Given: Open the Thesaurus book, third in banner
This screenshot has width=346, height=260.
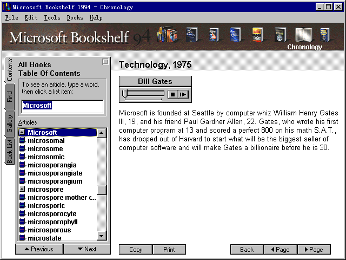Looking at the screenshot, I should [x=214, y=35].
